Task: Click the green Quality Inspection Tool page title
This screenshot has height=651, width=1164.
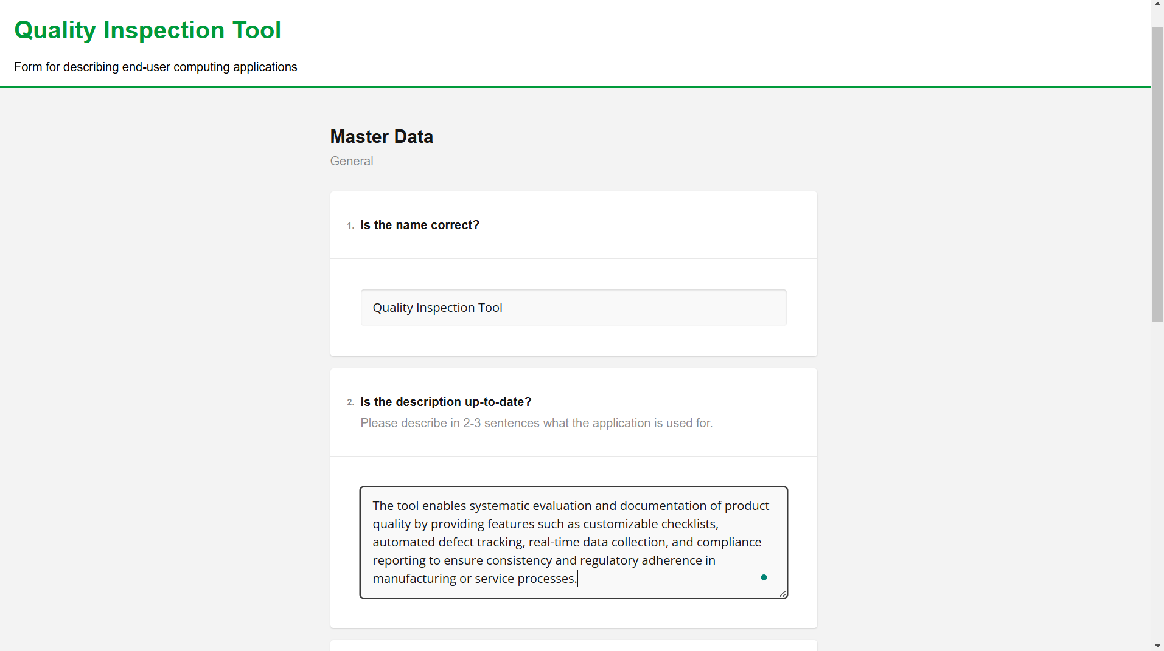Action: (x=147, y=30)
